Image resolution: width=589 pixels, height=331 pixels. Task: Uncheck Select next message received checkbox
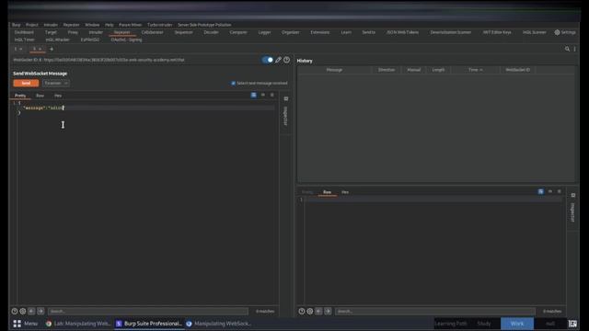tap(233, 84)
